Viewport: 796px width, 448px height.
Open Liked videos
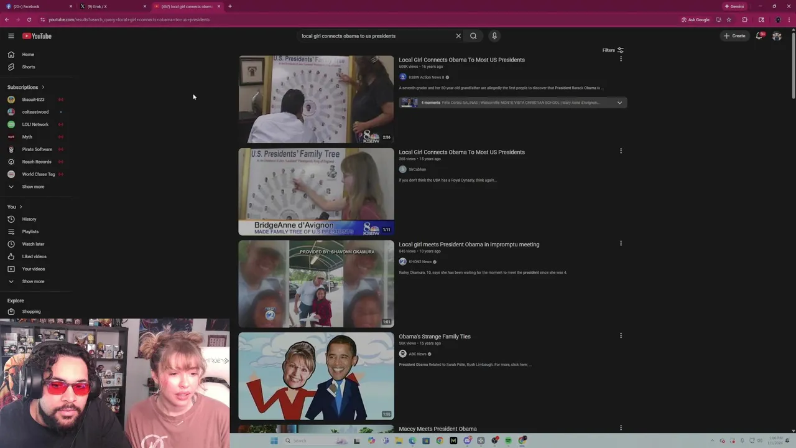35,256
